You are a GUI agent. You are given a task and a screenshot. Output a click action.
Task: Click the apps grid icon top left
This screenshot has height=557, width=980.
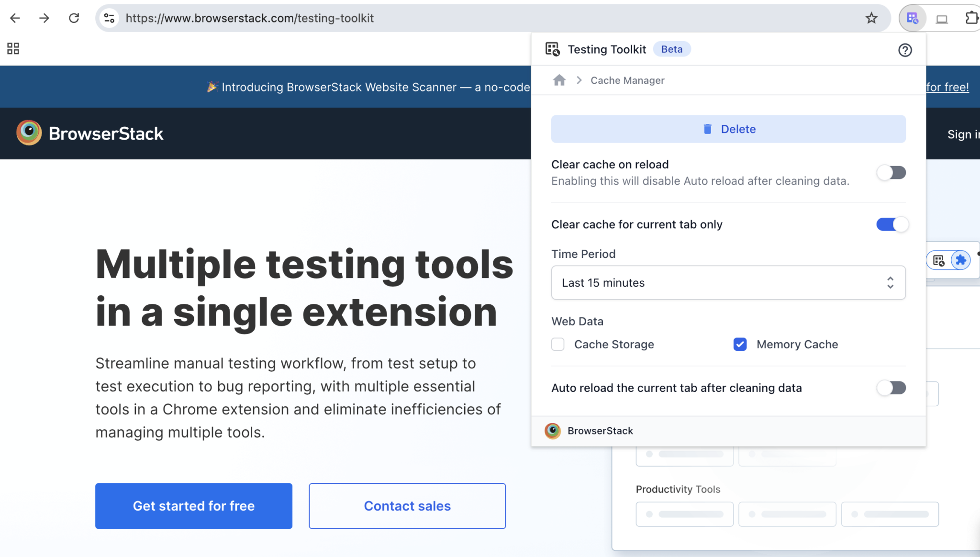pos(13,48)
